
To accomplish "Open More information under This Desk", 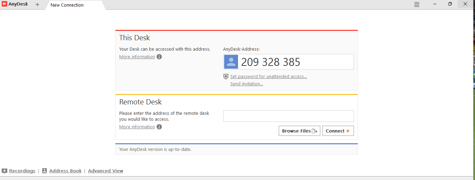I will pyautogui.click(x=137, y=57).
